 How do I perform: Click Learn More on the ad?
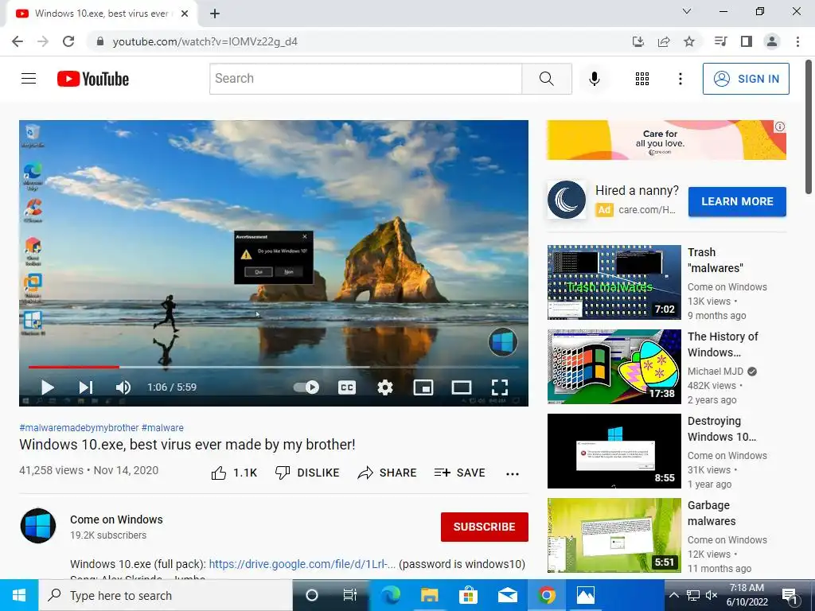(x=737, y=201)
